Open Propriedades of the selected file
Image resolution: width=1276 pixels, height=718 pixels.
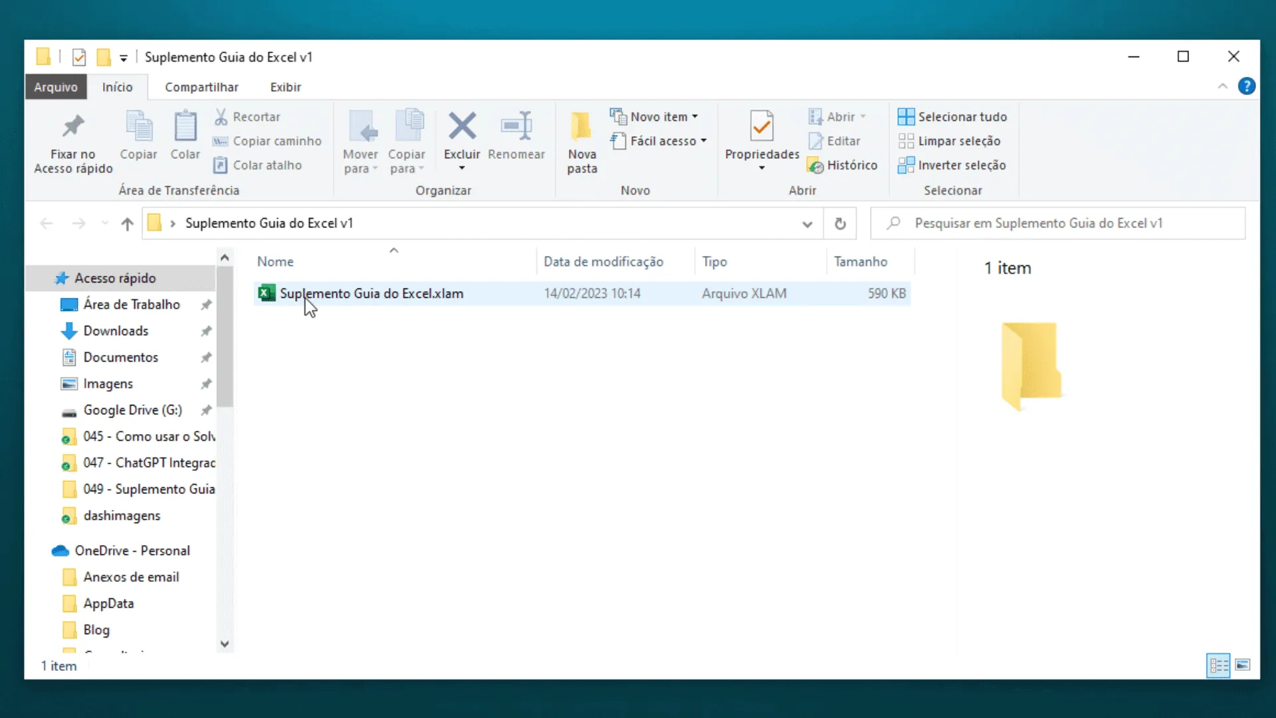(x=762, y=136)
